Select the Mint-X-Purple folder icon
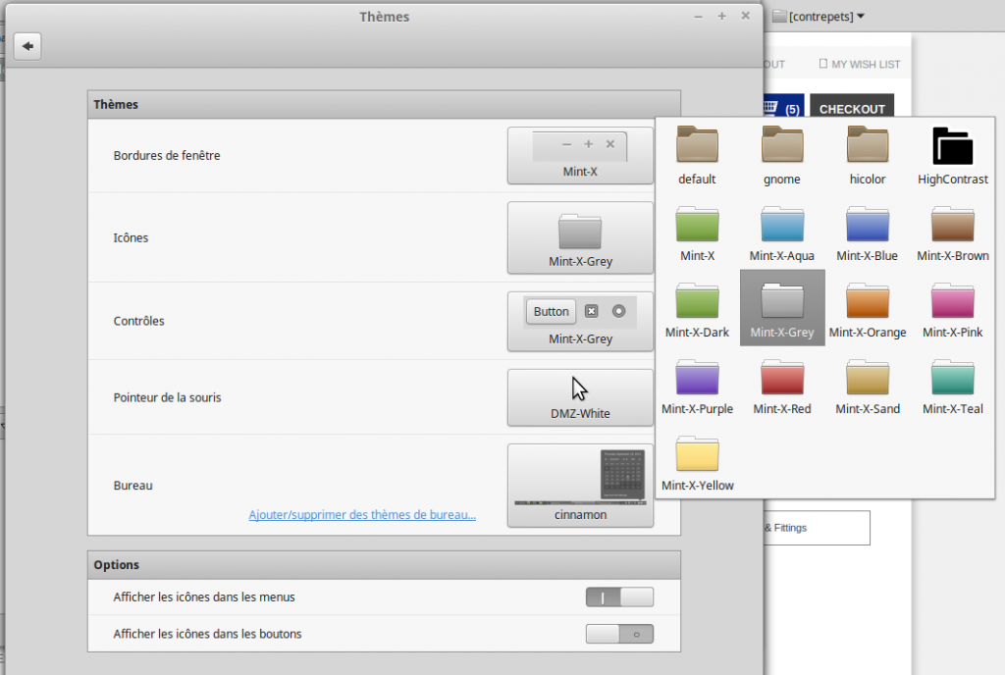The image size is (1005, 675). [698, 385]
